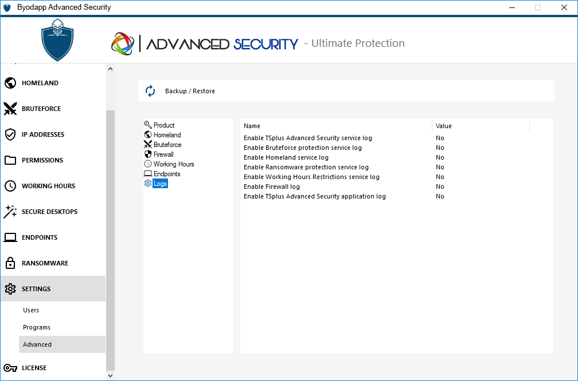Viewport: 578px width, 381px height.
Task: Click the Firewall shield icon in tree
Action: point(148,154)
